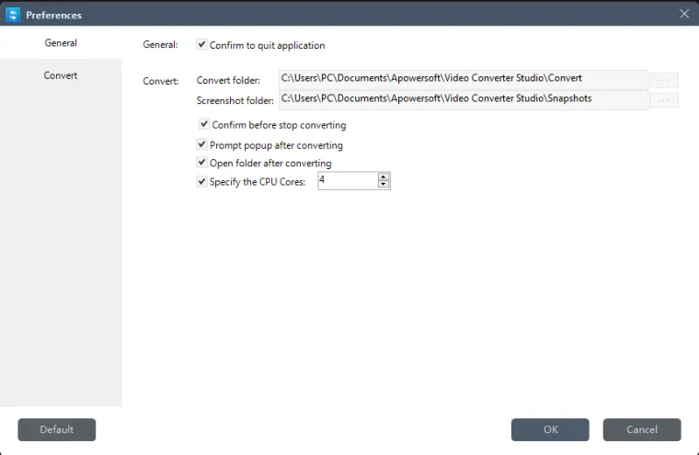The image size is (699, 455).
Task: Disable Prompt popup after converting
Action: [x=201, y=145]
